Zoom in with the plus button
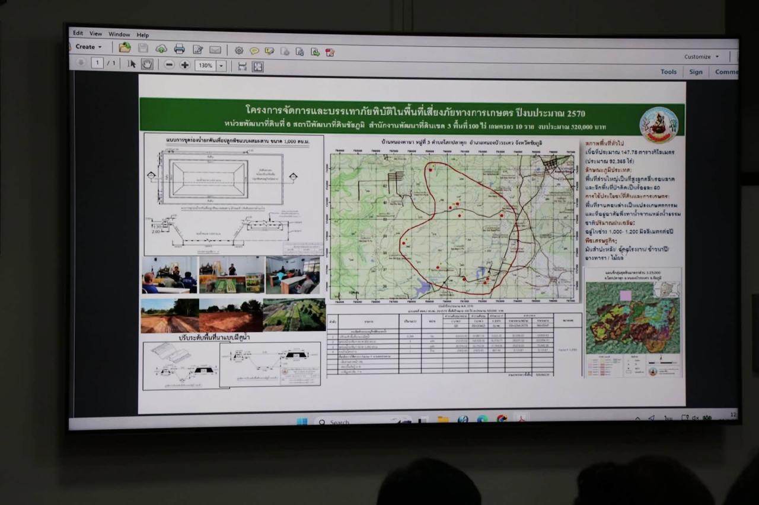The width and height of the screenshot is (759, 505). 185,65
